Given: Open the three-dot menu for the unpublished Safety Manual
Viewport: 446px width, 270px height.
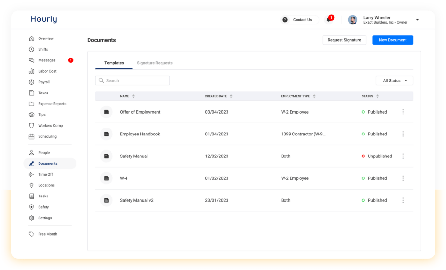Looking at the screenshot, I should [x=403, y=156].
